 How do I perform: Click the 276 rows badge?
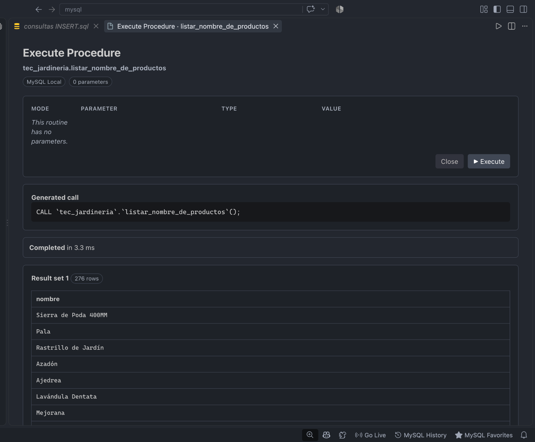pyautogui.click(x=87, y=279)
